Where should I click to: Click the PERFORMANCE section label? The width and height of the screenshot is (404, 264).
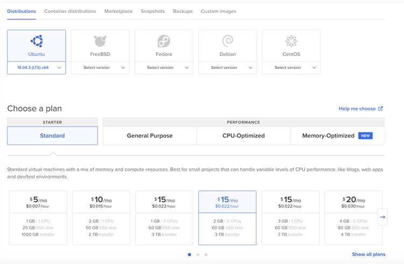click(243, 122)
